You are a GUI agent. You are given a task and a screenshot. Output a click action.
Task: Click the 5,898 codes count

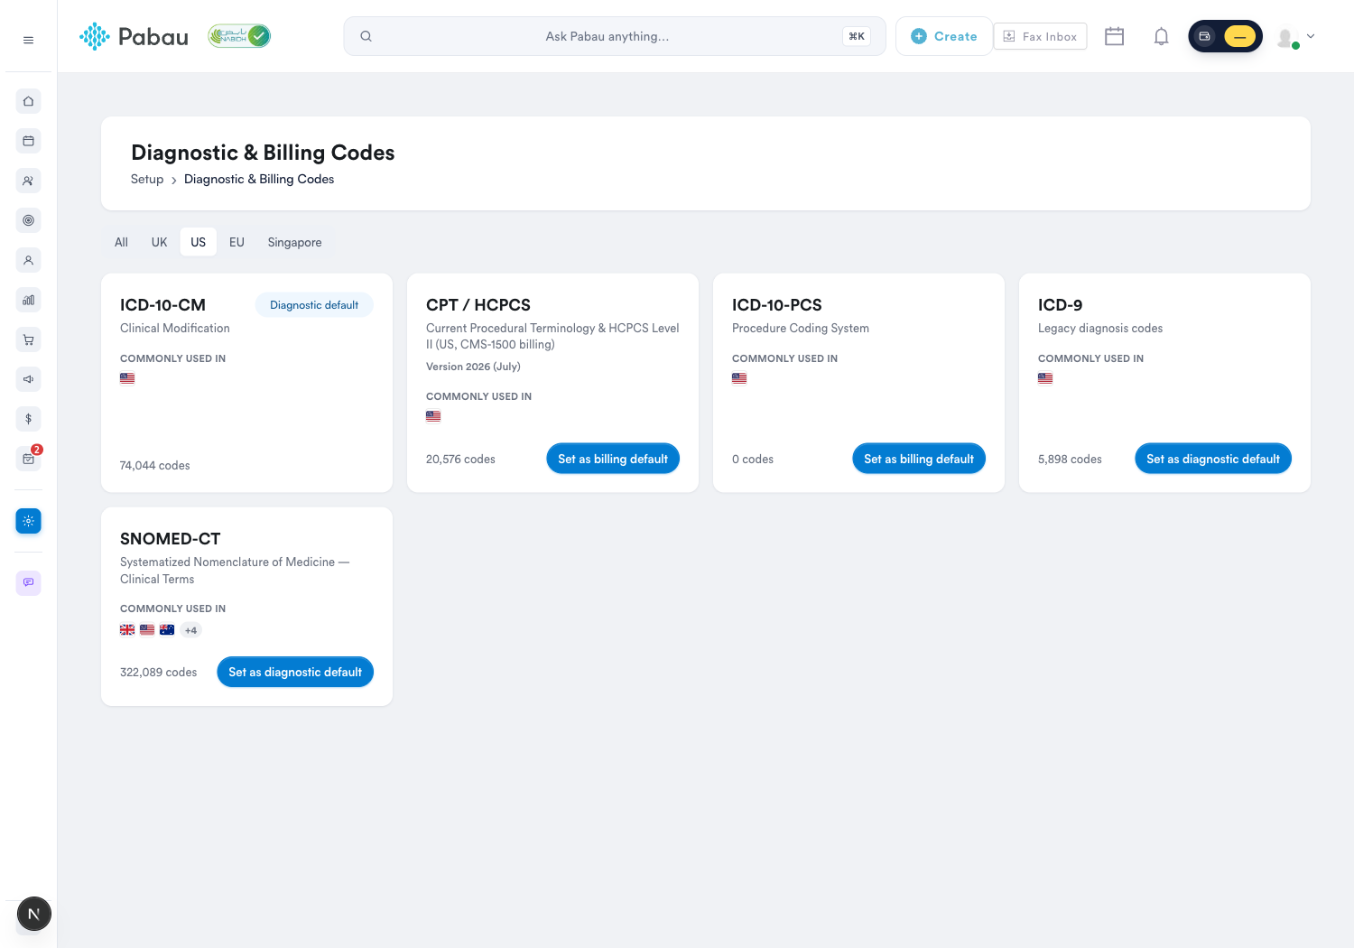click(x=1070, y=459)
